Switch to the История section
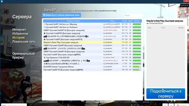The width and height of the screenshot is (189, 106). pos(18,38)
